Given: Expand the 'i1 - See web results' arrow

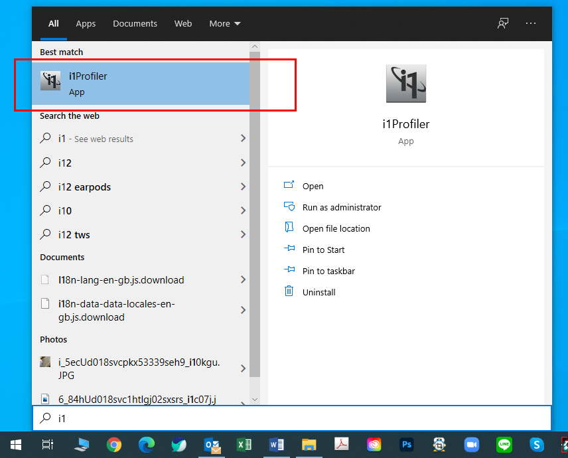Looking at the screenshot, I should 243,138.
